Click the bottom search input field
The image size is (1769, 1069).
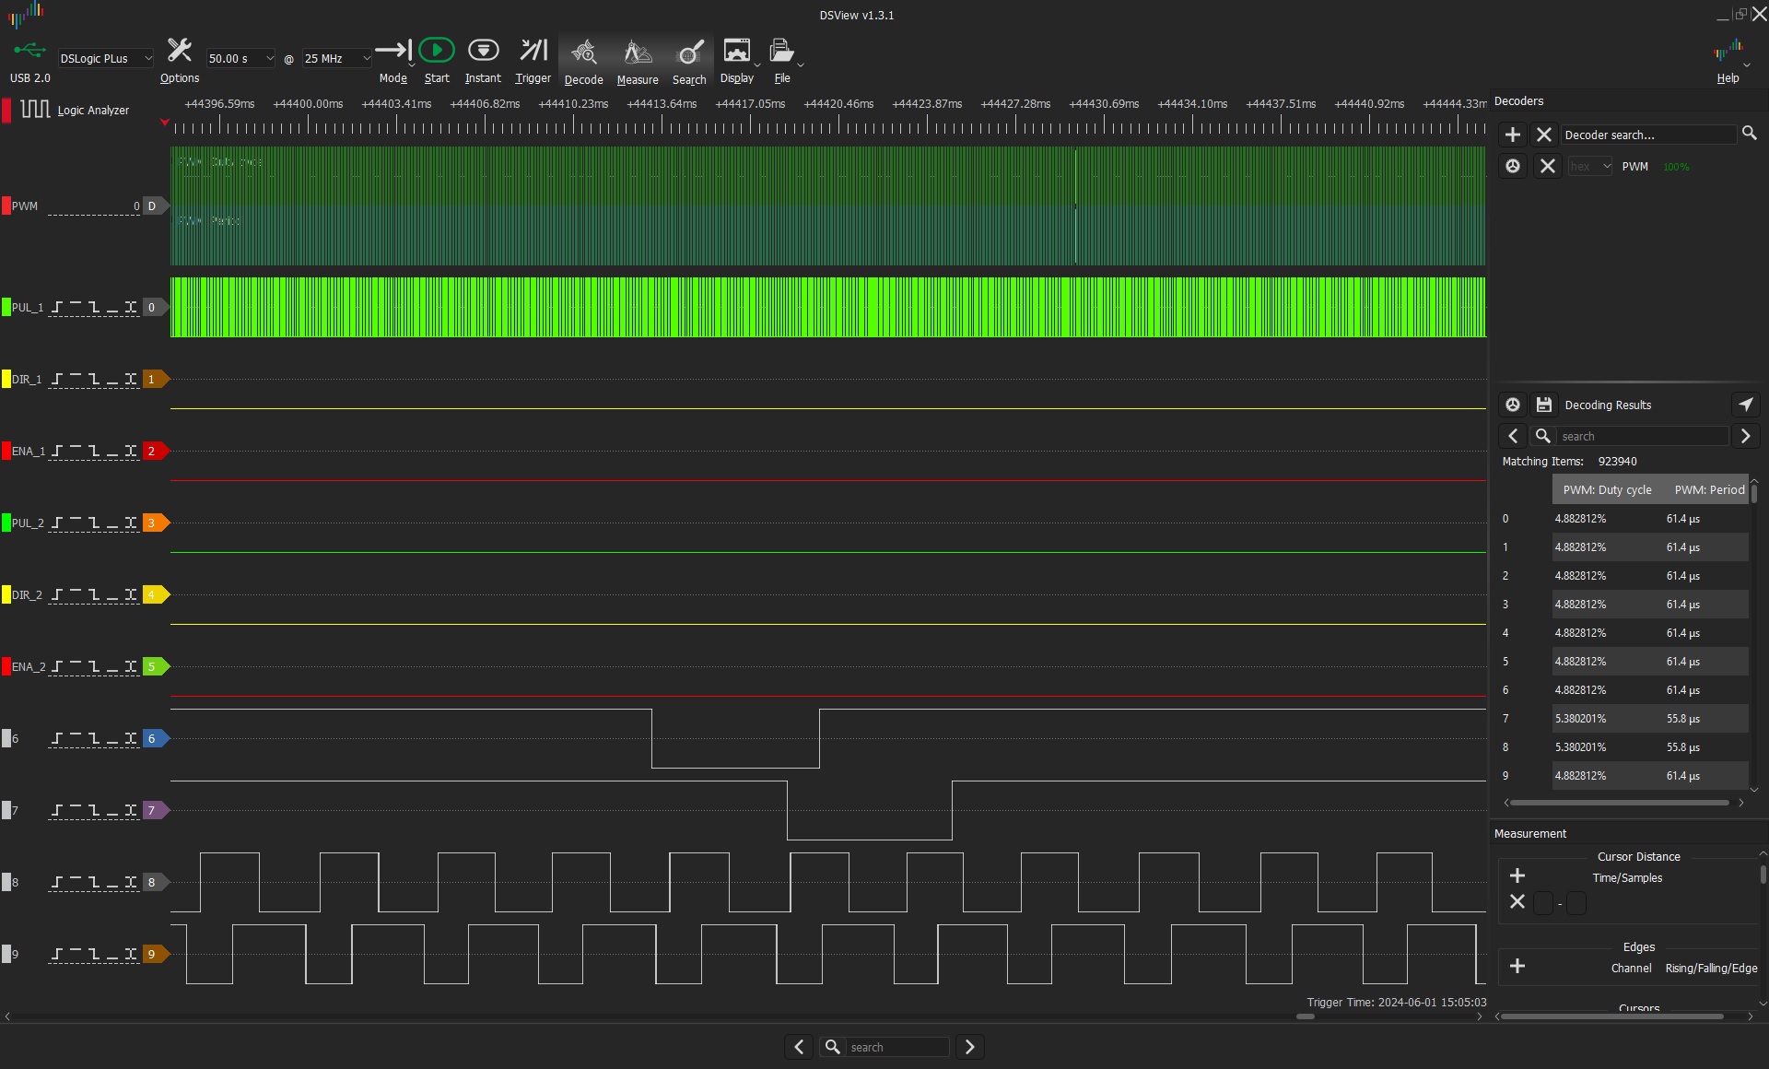click(897, 1047)
